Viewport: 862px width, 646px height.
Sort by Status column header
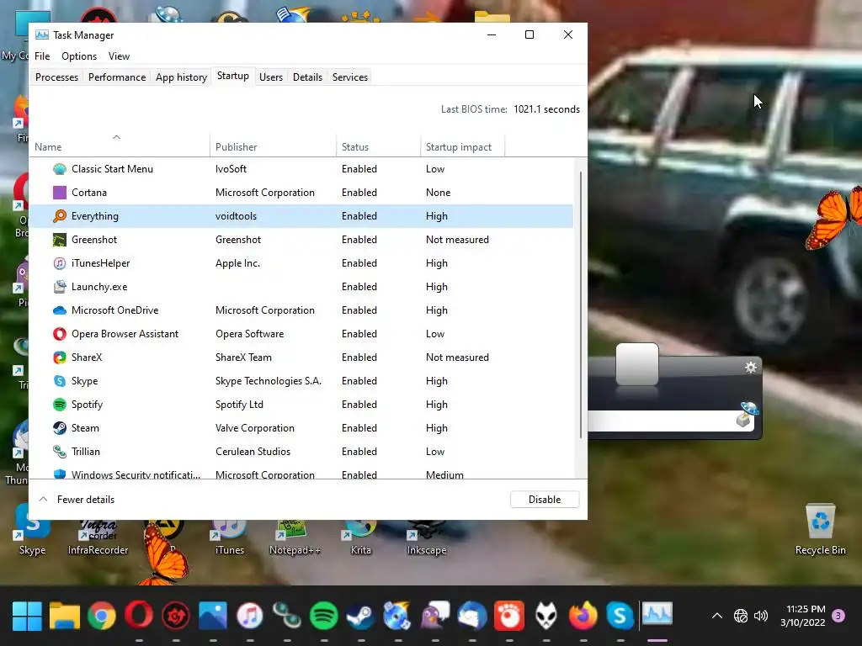pyautogui.click(x=378, y=146)
